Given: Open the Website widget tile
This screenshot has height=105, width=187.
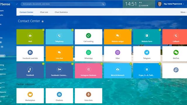Looking at the screenshot, I should pyautogui.click(x=117, y=37).
